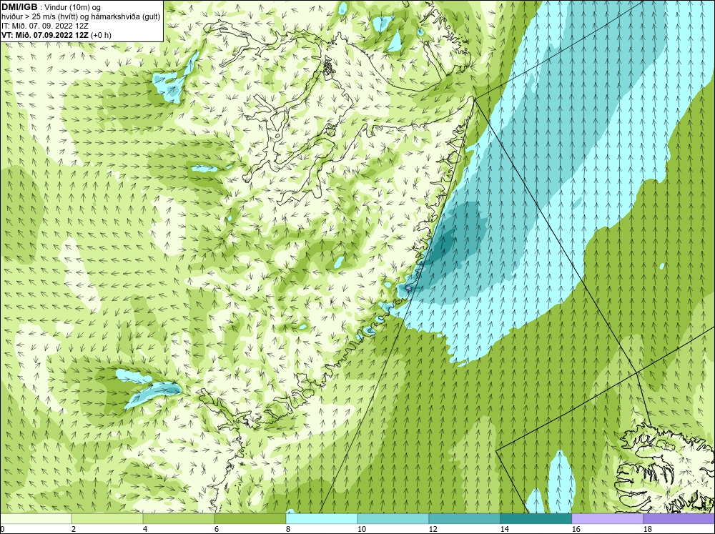Viewport: 715px width, 534px height.
Task: Click the scale label '16'
Action: (576, 529)
